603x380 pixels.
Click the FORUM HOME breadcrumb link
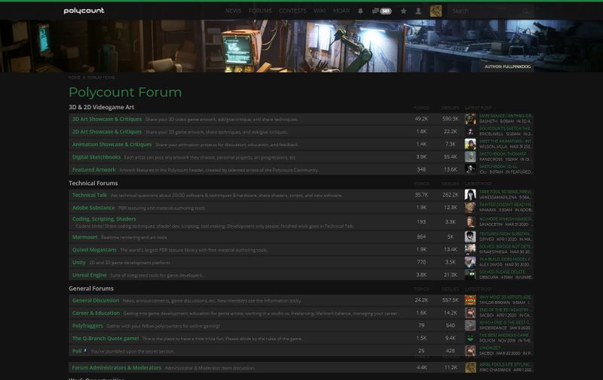(101, 78)
